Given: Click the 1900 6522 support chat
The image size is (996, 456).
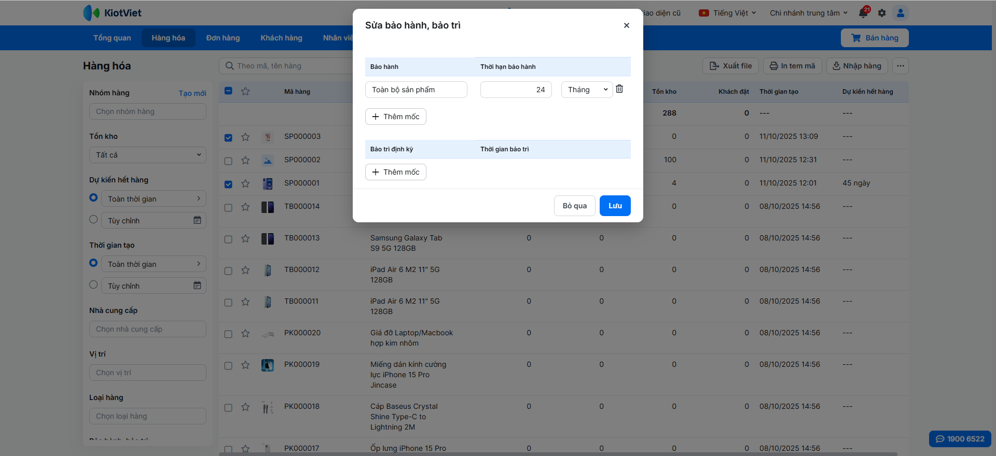Looking at the screenshot, I should (x=960, y=439).
